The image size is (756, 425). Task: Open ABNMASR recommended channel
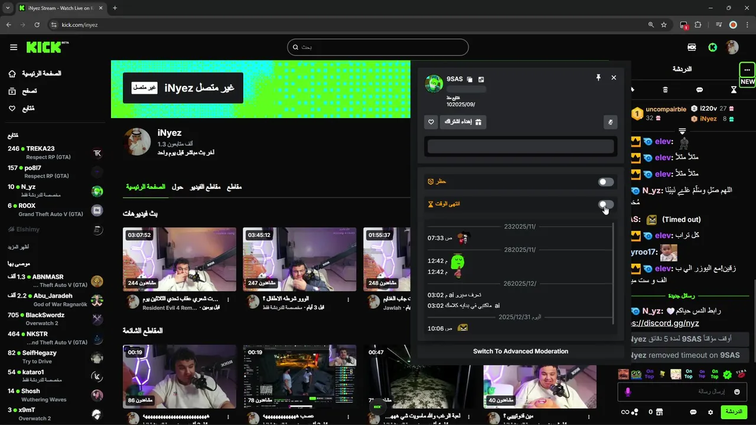[55, 281]
